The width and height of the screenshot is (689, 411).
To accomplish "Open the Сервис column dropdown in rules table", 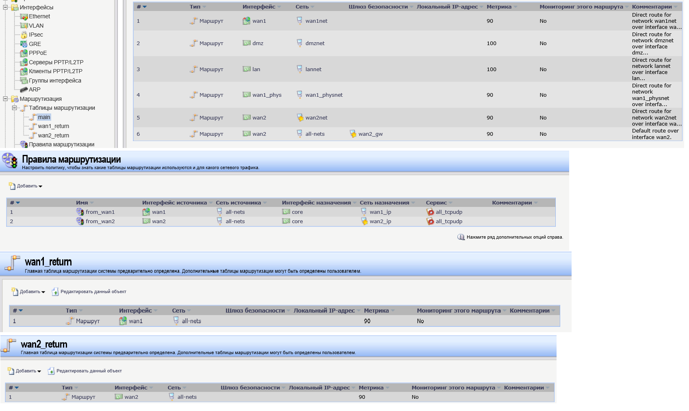I will (451, 203).
